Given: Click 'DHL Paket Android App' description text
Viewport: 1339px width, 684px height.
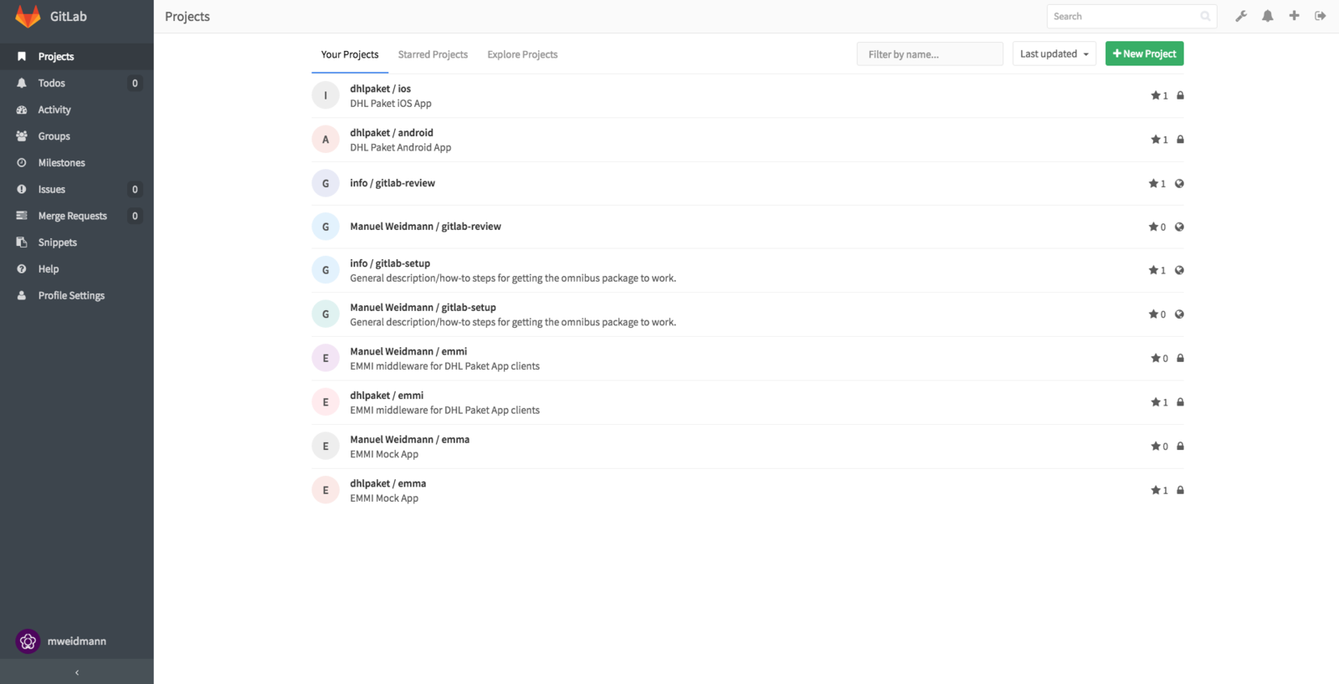Looking at the screenshot, I should [401, 148].
